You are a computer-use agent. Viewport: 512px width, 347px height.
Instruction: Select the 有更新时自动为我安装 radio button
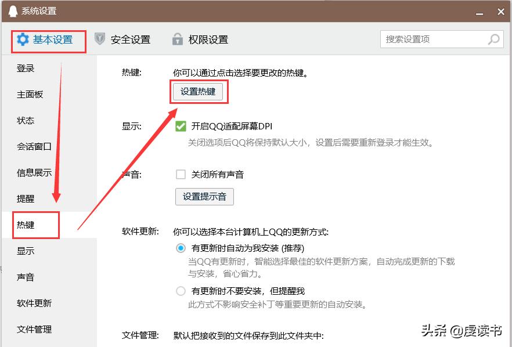click(x=181, y=248)
